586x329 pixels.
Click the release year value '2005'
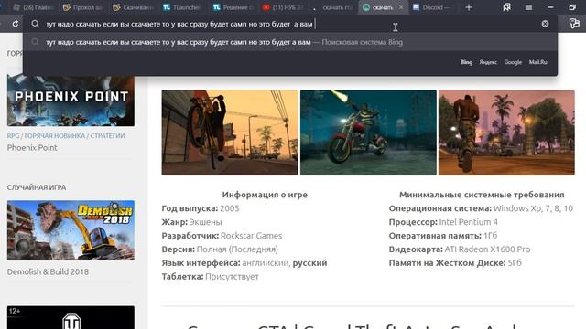click(230, 208)
